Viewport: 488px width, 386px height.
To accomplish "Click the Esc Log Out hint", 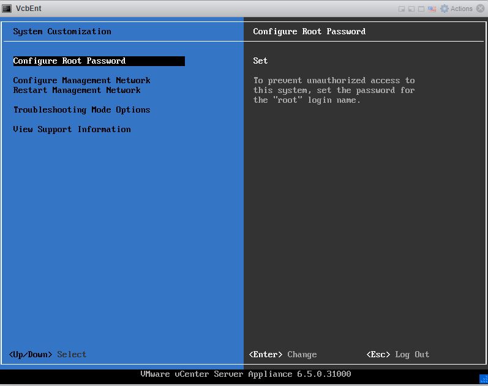I will (398, 355).
